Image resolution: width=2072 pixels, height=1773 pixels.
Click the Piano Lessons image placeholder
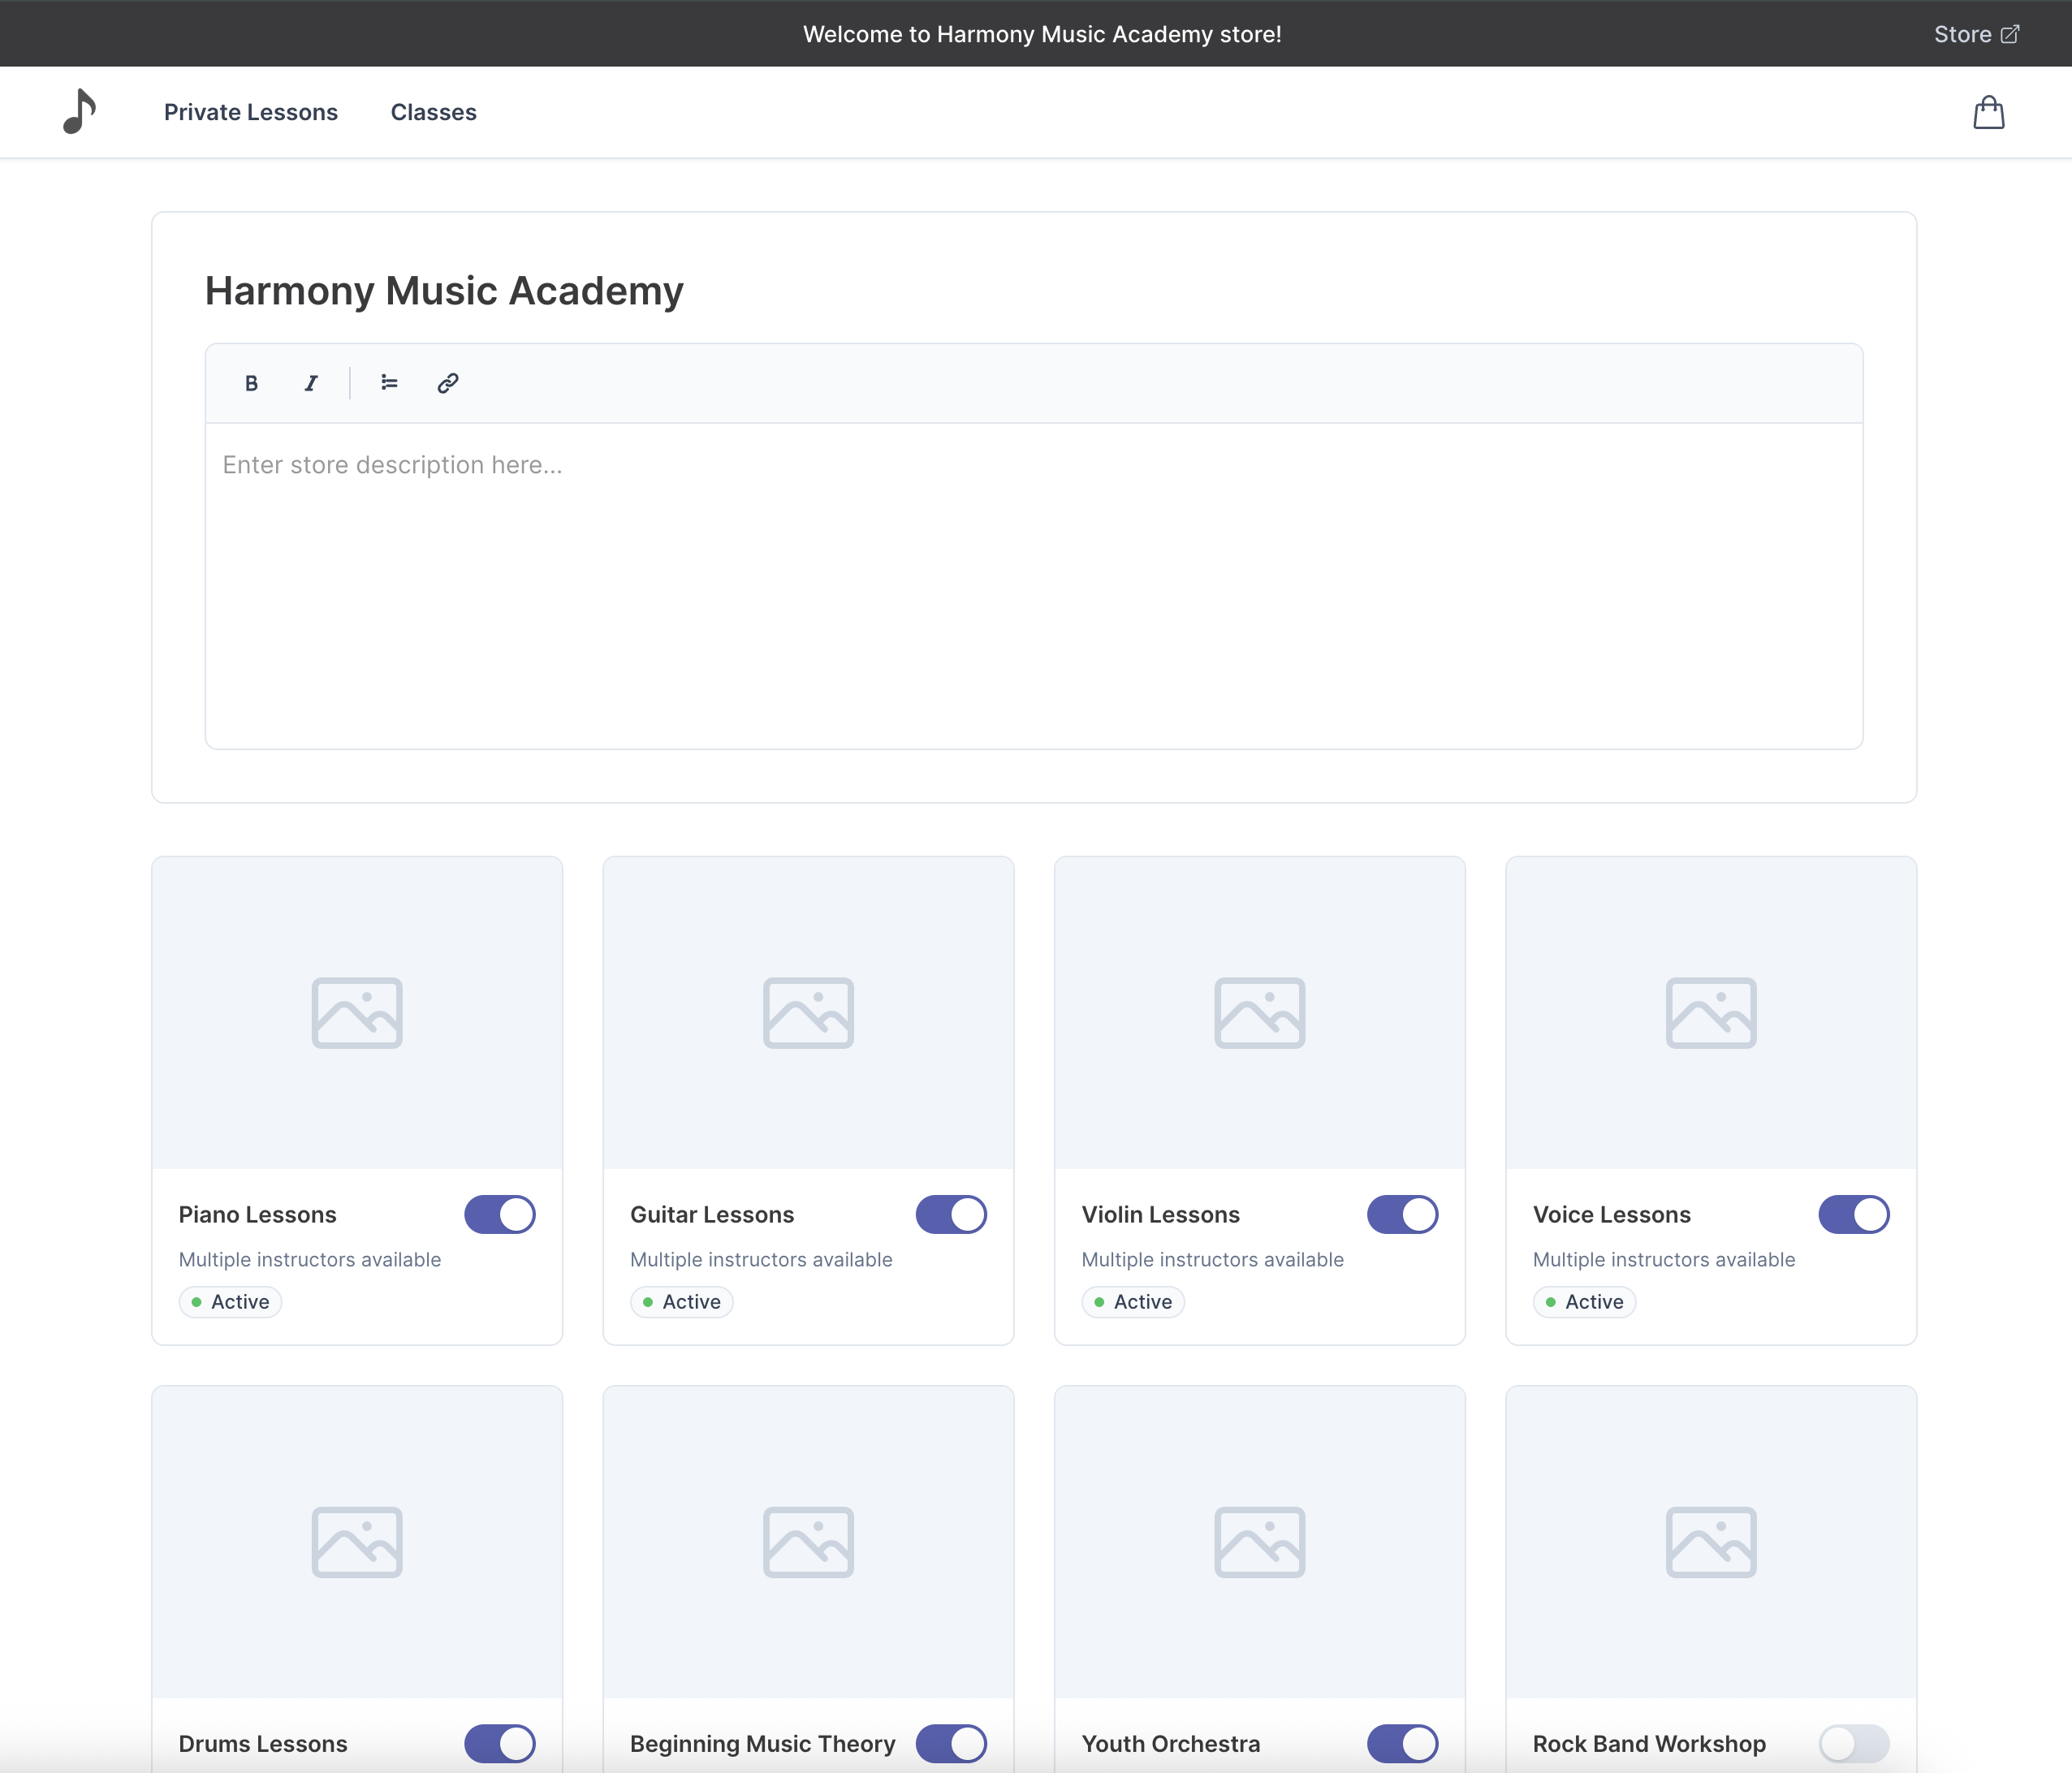point(357,1013)
